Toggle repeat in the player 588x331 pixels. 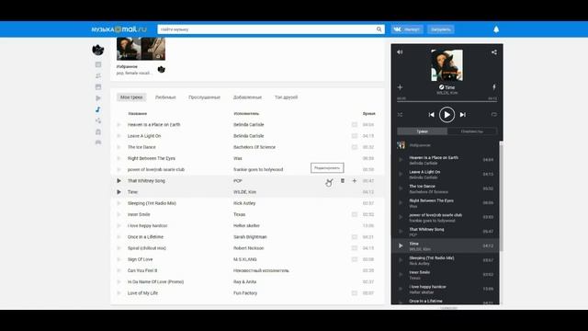[x=494, y=115]
